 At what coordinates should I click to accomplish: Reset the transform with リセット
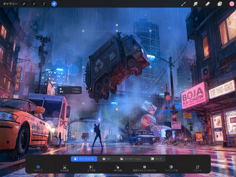point(198,168)
